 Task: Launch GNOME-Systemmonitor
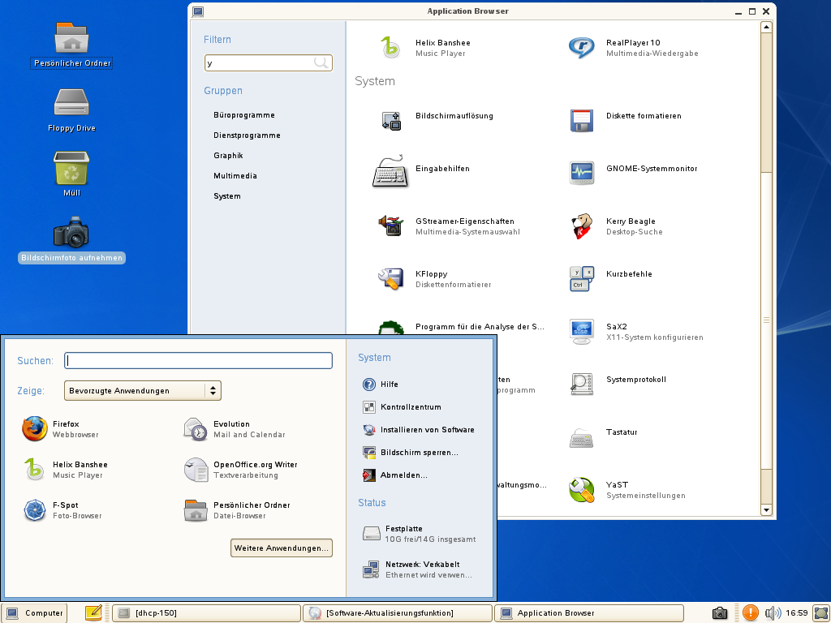click(582, 169)
